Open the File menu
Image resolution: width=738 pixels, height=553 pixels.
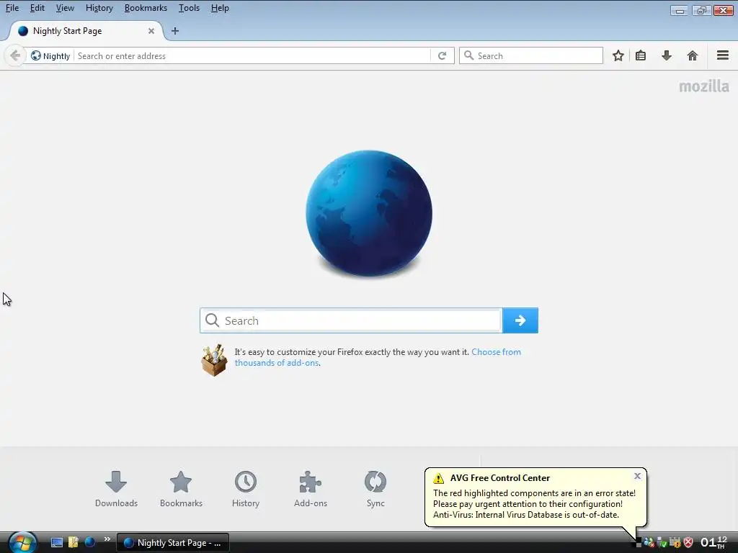click(x=12, y=8)
